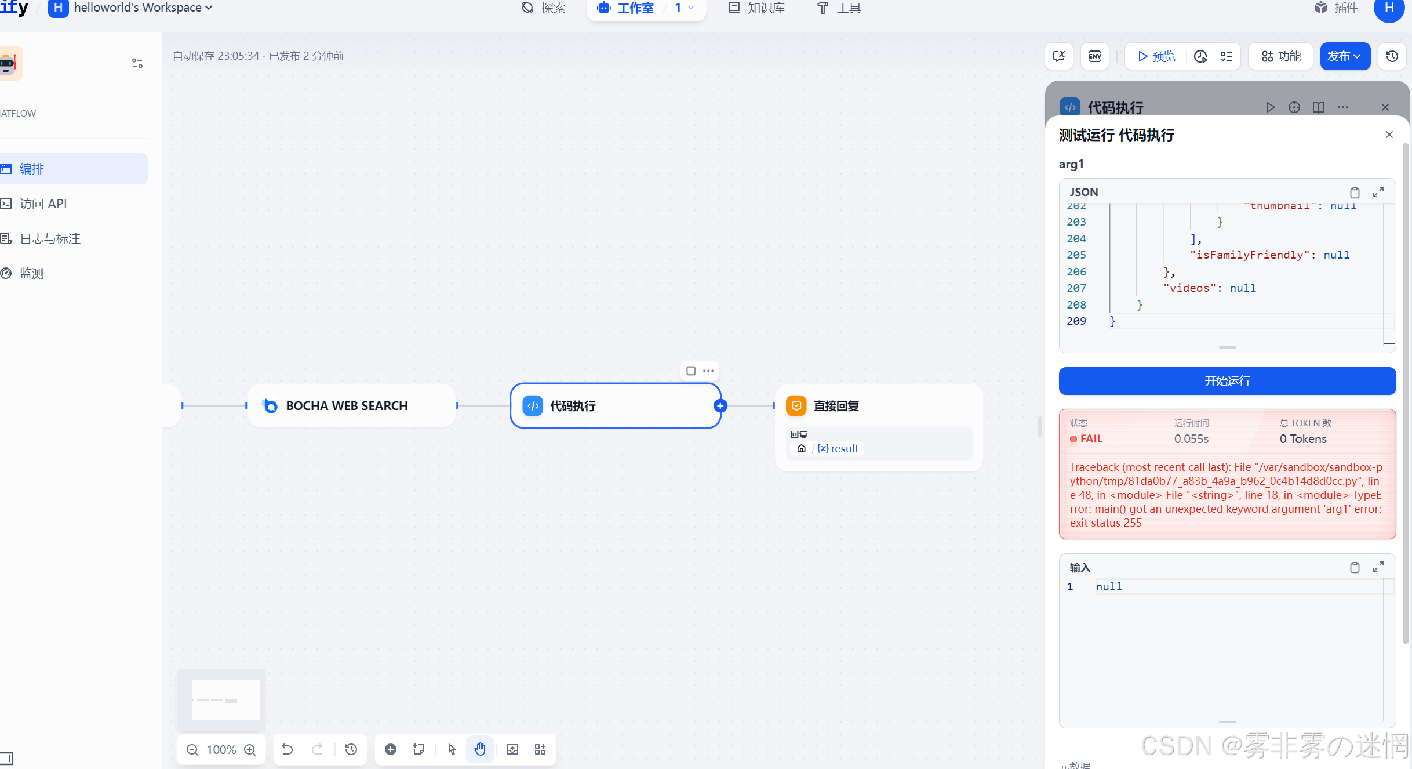Select the pointer mode tool
Image resolution: width=1412 pixels, height=769 pixels.
(x=452, y=749)
